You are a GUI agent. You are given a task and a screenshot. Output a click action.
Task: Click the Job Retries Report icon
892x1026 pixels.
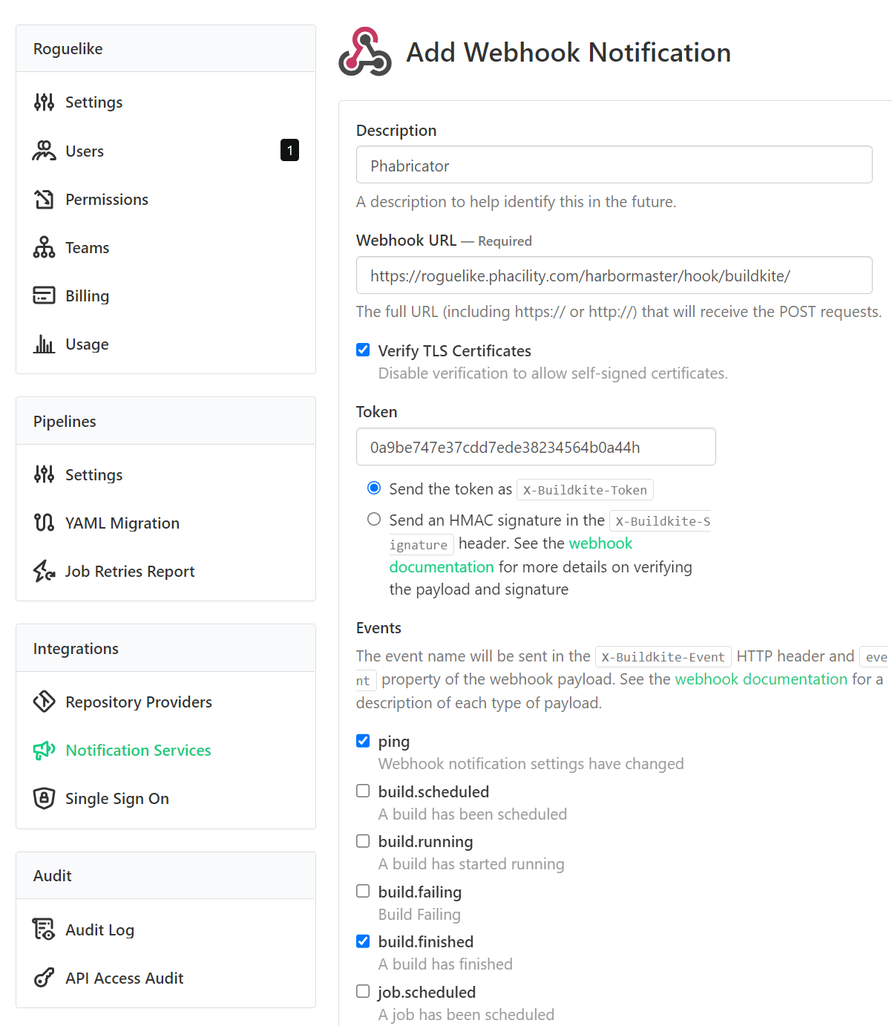click(44, 571)
